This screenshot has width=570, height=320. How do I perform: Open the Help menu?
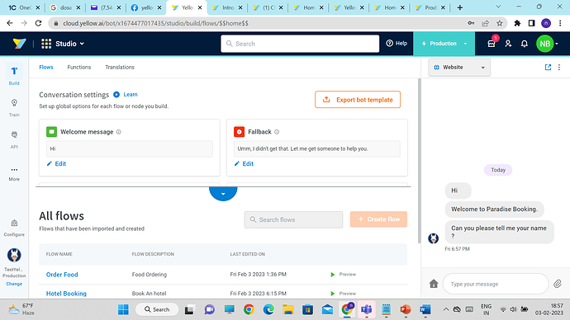(397, 43)
